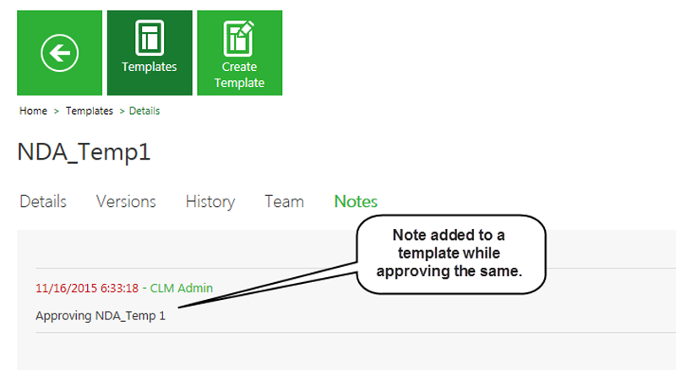Click the note timestamp 11/16/2015 6:33:18
Viewport: 676px width, 370px height.
[86, 288]
